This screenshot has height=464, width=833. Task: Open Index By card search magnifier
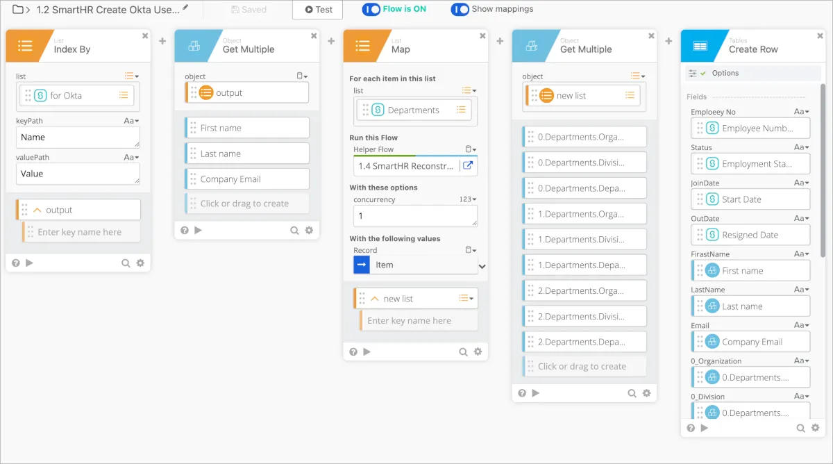(126, 263)
